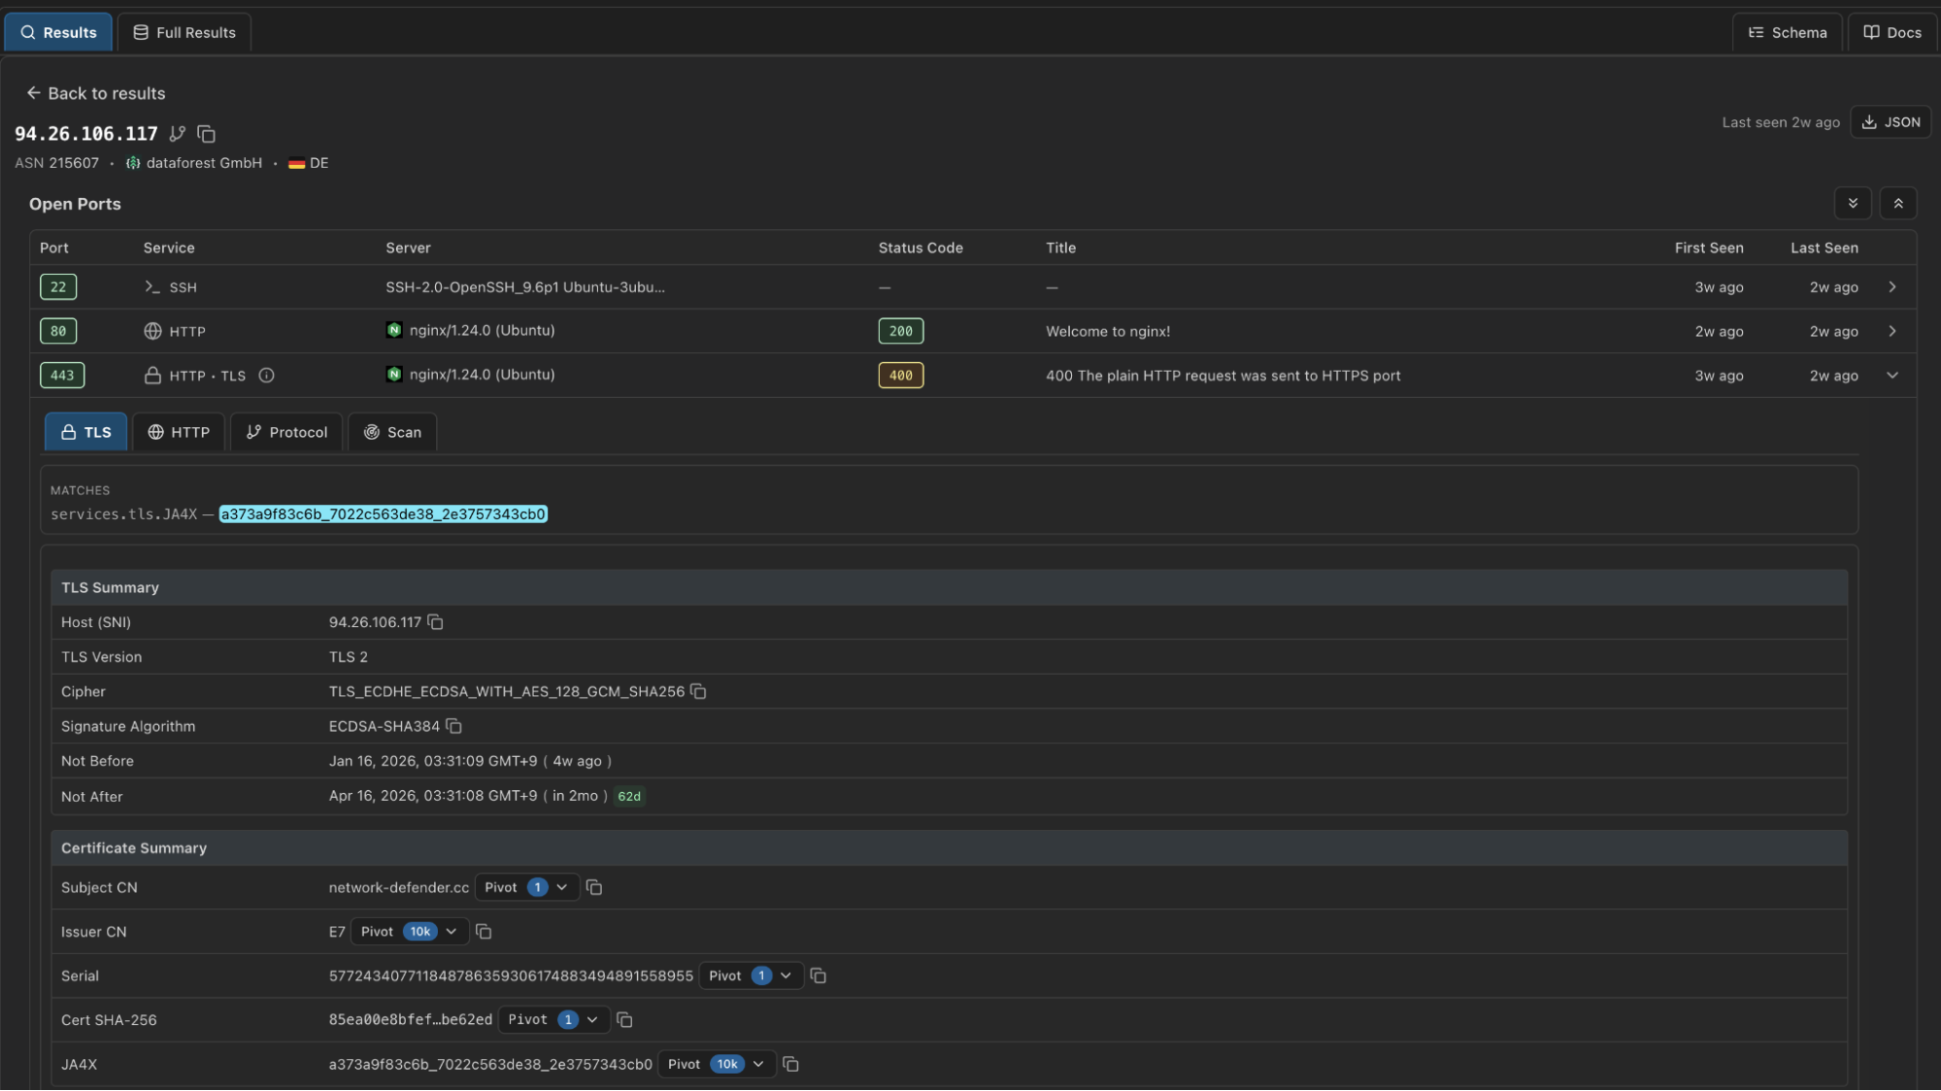Viewport: 1941px width, 1091px height.
Task: Copy the IP address 94.26.106.117
Action: click(x=207, y=134)
